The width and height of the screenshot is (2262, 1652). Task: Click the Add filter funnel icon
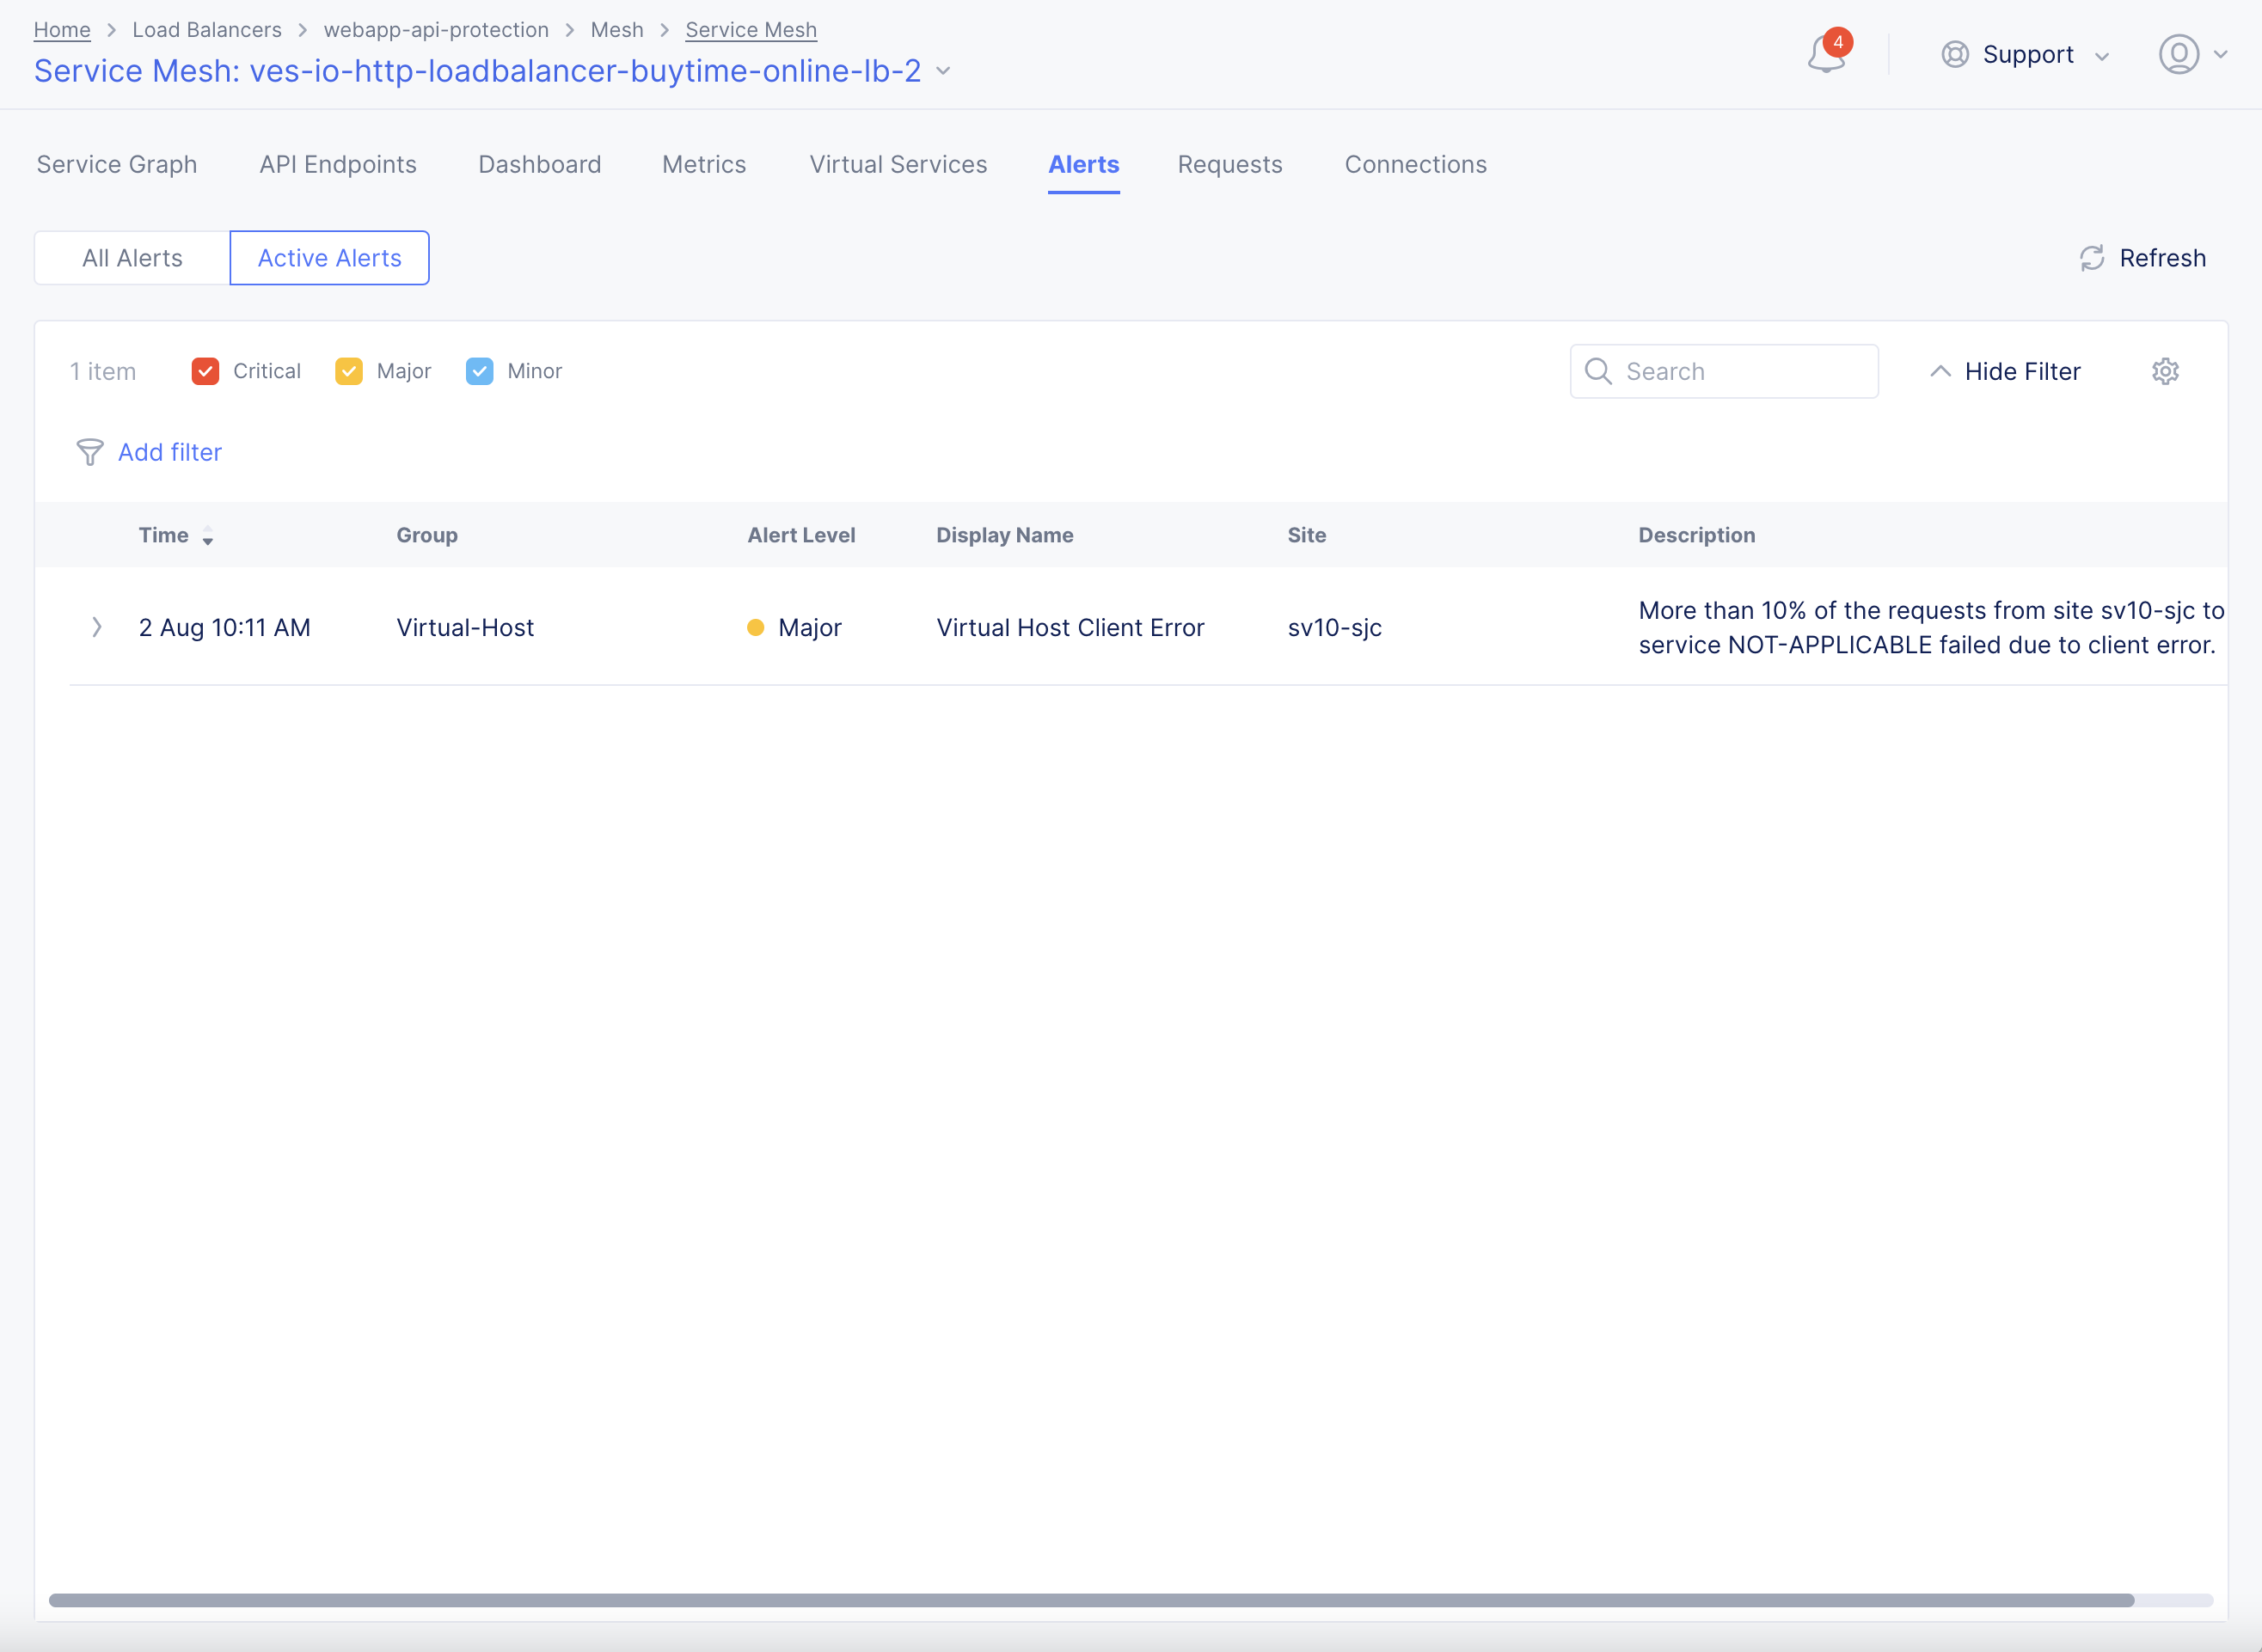click(x=90, y=452)
